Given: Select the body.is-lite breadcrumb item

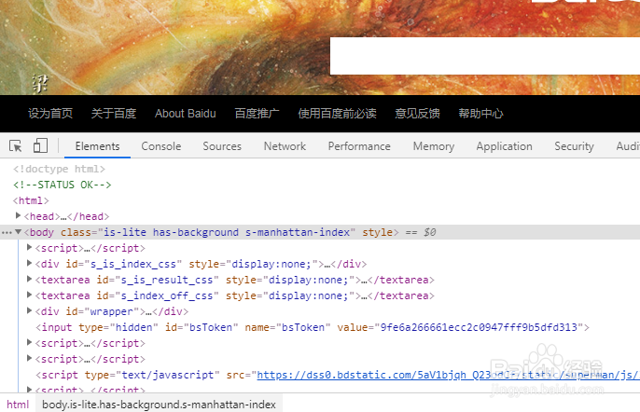Looking at the screenshot, I should pyautogui.click(x=159, y=405).
